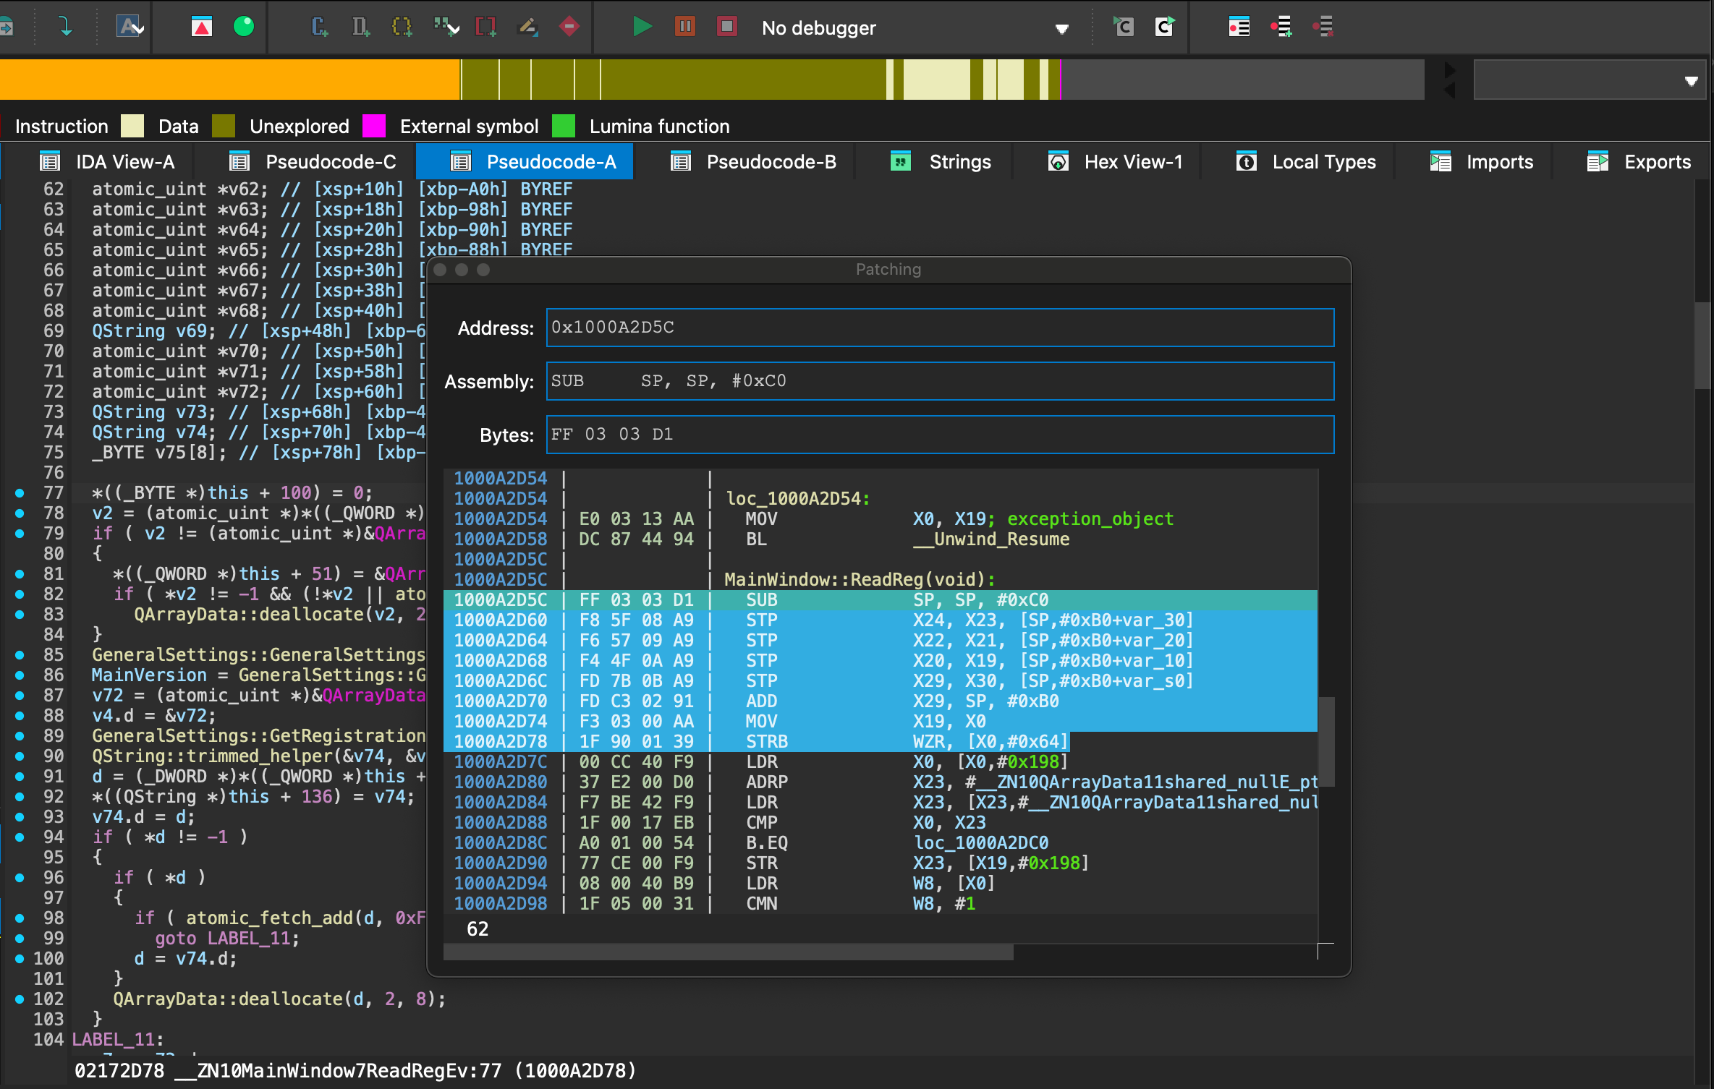Open the Strings tab
The height and width of the screenshot is (1089, 1714).
(x=941, y=162)
